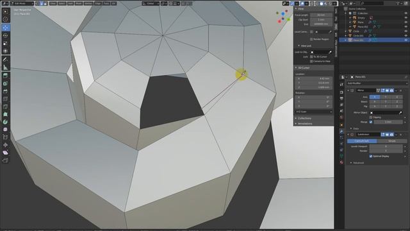
Task: Disable the Mirror Merge checkbox
Action: 371,122
